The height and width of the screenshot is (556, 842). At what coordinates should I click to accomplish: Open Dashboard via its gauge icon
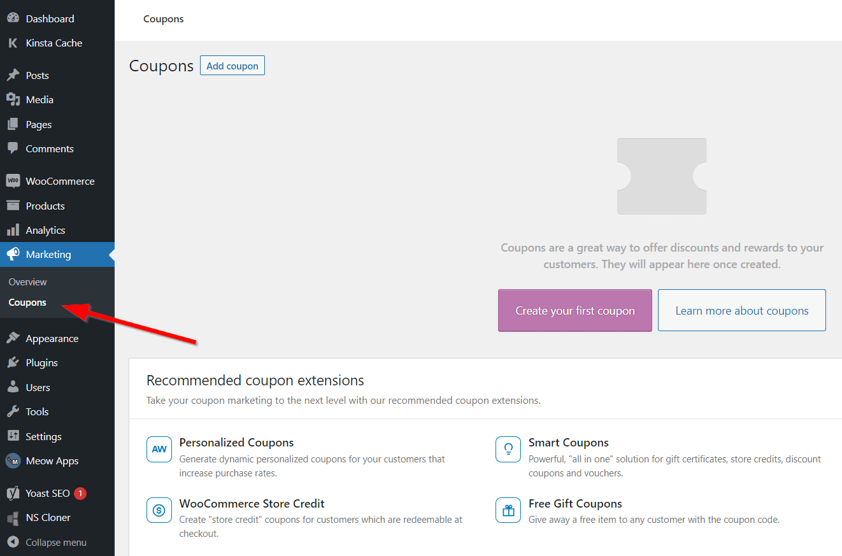(x=13, y=18)
